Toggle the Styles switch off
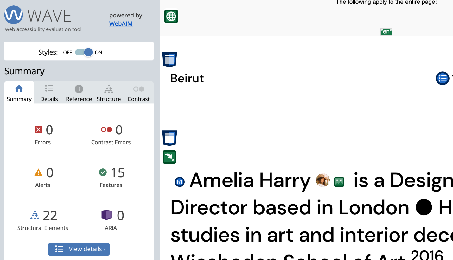 point(84,52)
